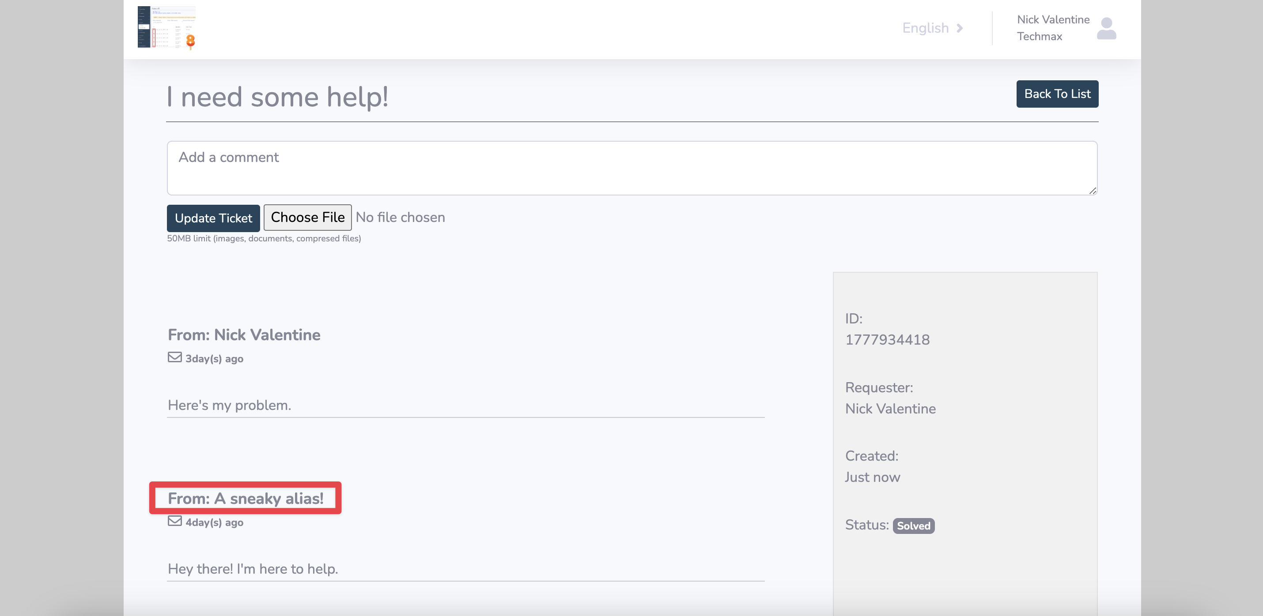Focus the Add a comment text box
This screenshot has width=1263, height=616.
pyautogui.click(x=631, y=168)
